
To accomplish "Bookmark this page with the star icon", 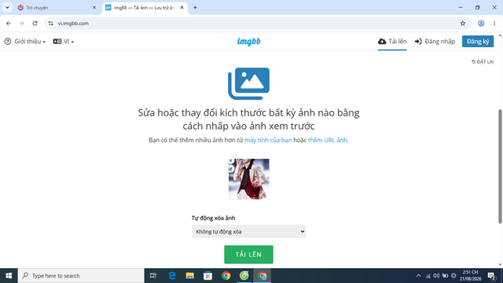I will pos(463,23).
